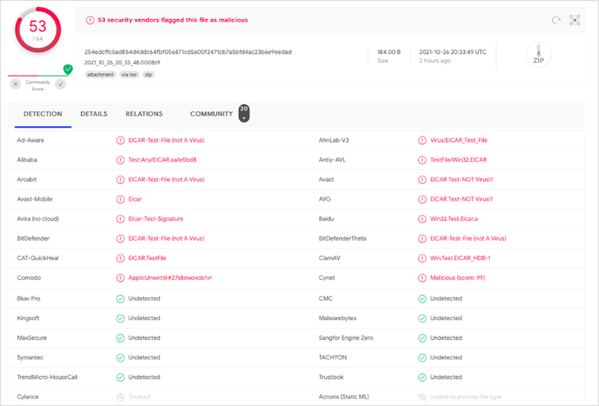Click the BitDefenderTheta vendor name

(342, 238)
